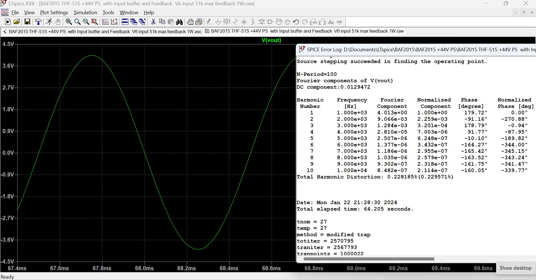The image size is (536, 280).
Task: Click Total Harmonic Distortion 0.228185% line
Action: point(375,177)
